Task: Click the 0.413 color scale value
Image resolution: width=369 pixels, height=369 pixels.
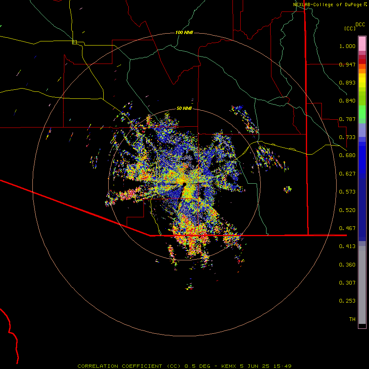Action: [347, 246]
